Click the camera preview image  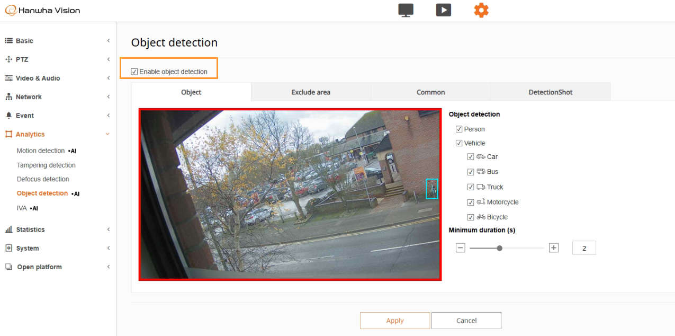point(290,194)
